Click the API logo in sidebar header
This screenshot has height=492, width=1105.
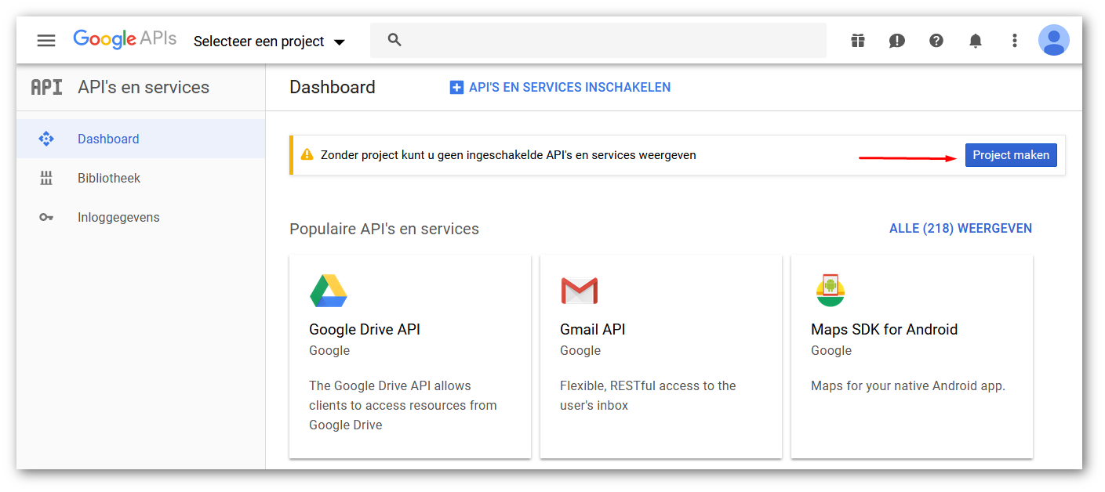pyautogui.click(x=46, y=87)
